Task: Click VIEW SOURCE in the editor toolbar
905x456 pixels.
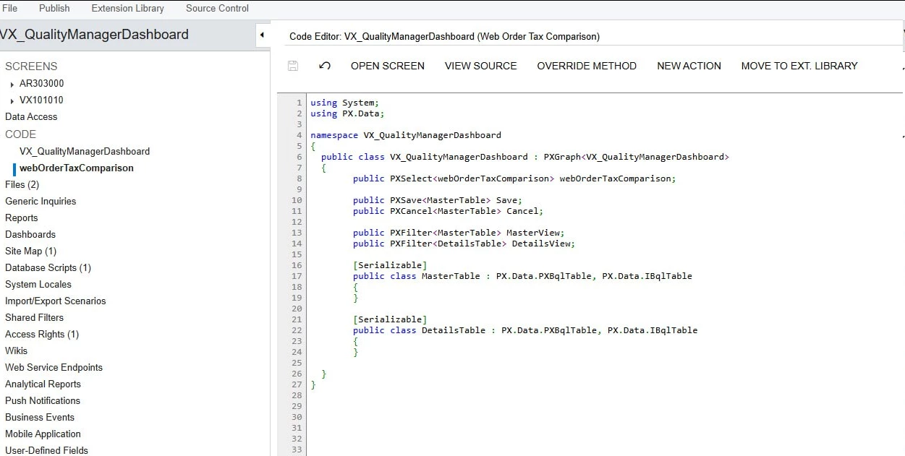Action: (480, 66)
